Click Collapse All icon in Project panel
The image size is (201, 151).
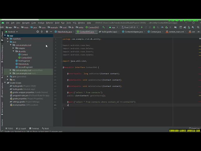[x=42, y=31]
